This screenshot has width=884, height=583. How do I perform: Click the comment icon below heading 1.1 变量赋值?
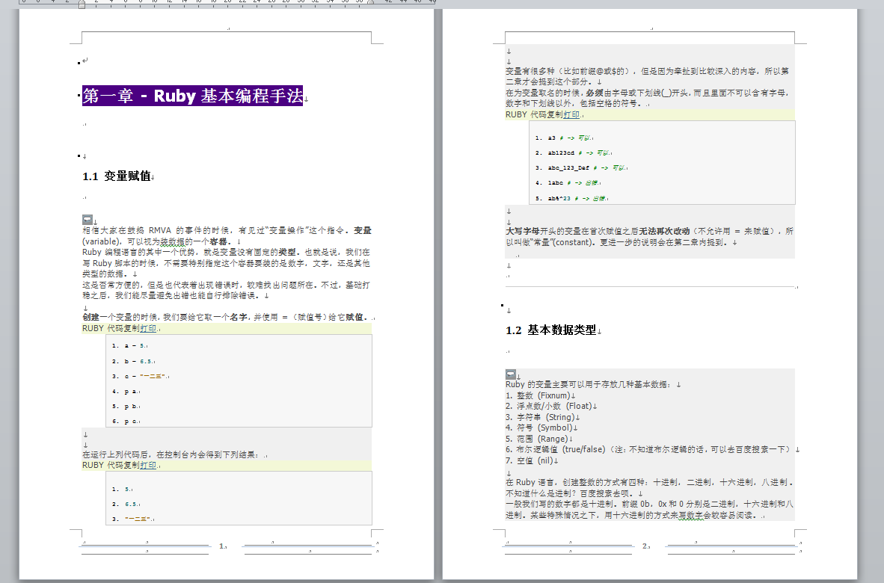88,219
